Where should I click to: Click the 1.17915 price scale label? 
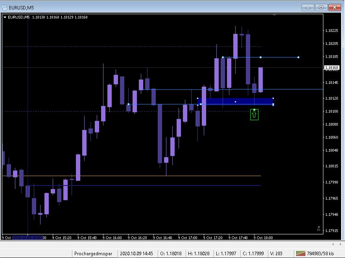click(x=332, y=231)
